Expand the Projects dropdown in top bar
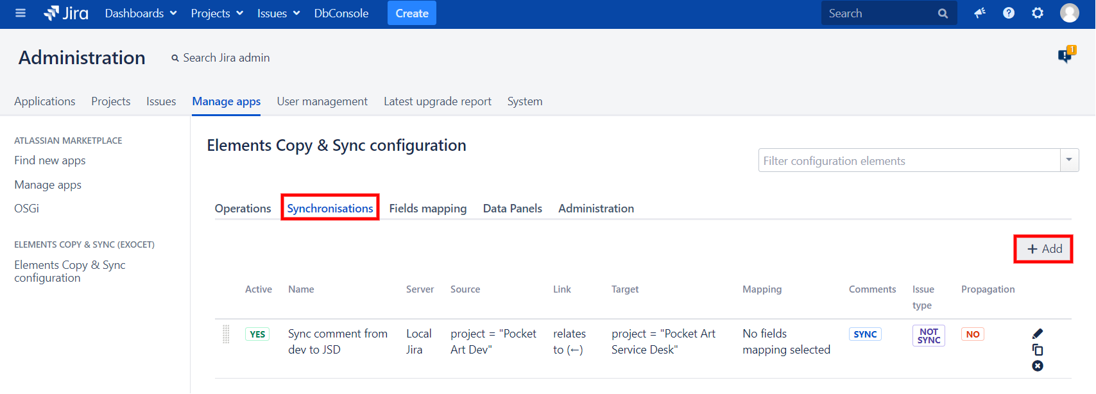The width and height of the screenshot is (1096, 394). click(x=217, y=13)
